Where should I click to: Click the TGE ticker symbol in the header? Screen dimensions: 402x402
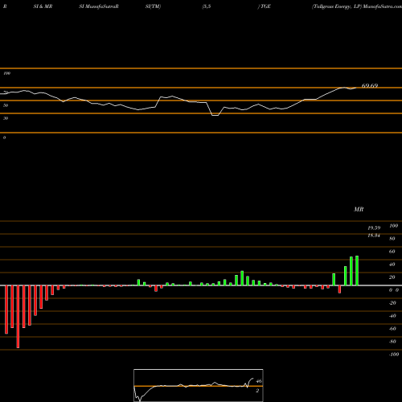click(265, 6)
